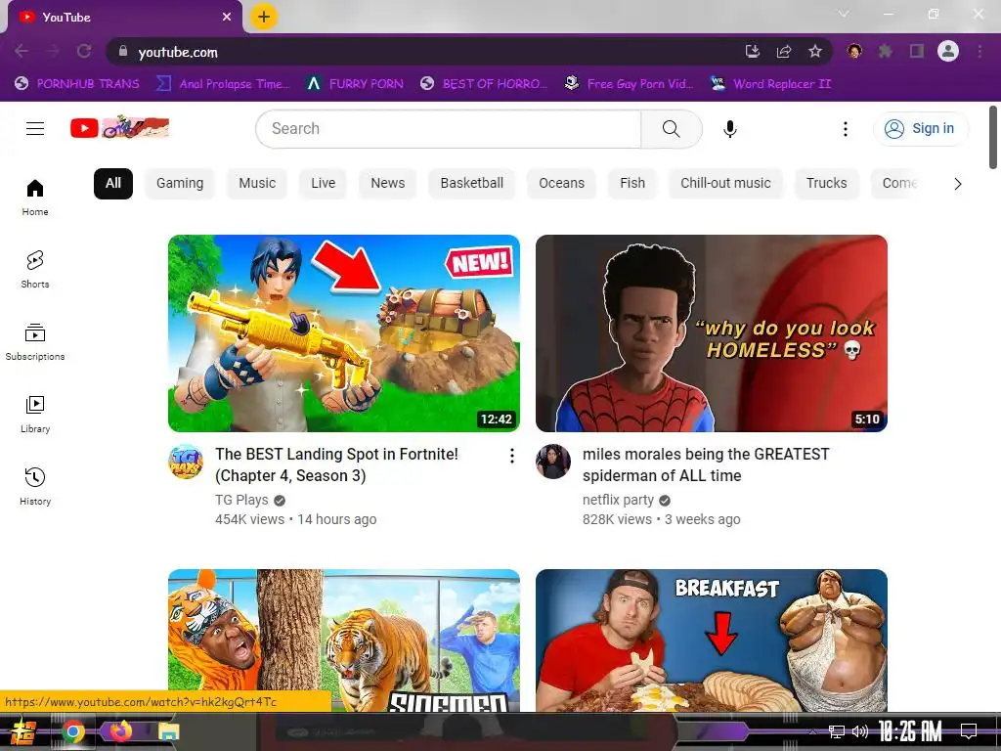Open the TG Plays channel name link

pos(241,500)
